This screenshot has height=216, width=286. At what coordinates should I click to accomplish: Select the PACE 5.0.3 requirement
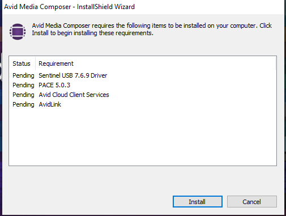[54, 85]
